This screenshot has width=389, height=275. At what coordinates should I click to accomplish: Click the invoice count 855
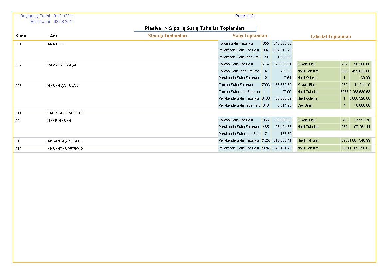point(266,43)
